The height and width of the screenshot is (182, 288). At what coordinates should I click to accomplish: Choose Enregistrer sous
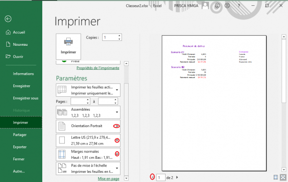25,98
